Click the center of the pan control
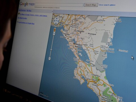Viewport: 136px width, 102px height. pyautogui.click(x=56, y=21)
